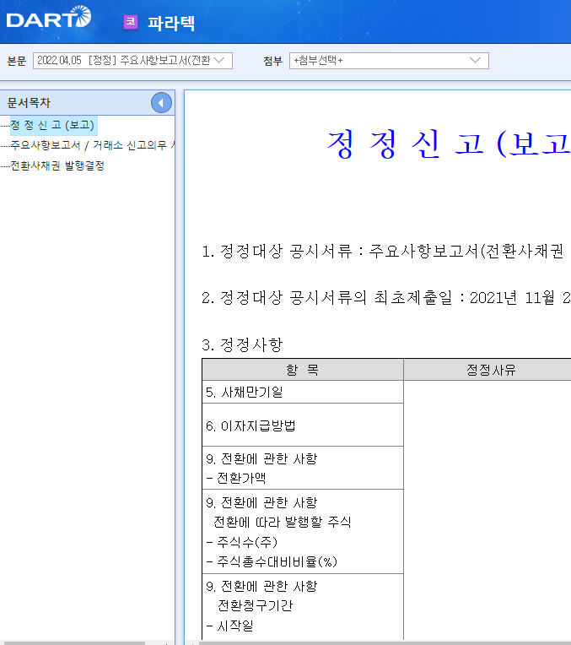Click the 항 목 table column header
This screenshot has width=571, height=645.
(303, 370)
